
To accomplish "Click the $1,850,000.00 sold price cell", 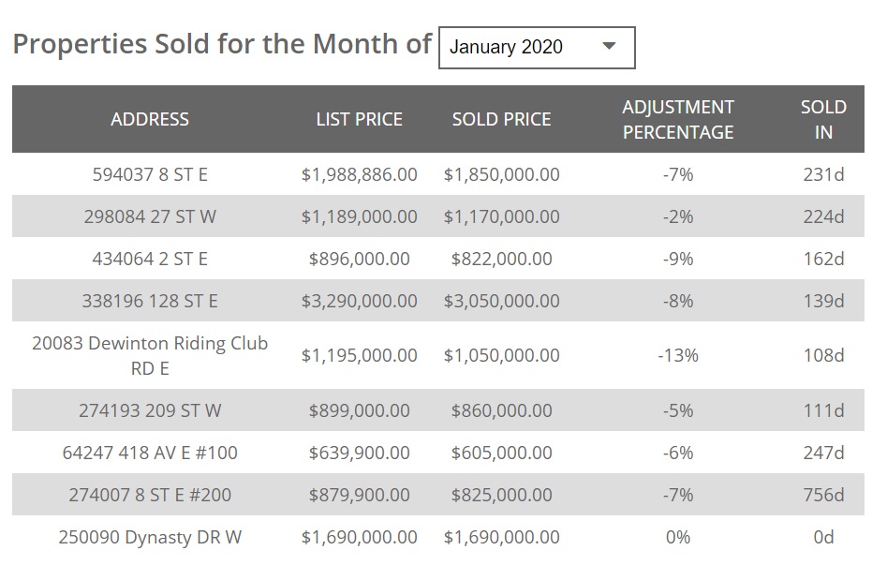I will (501, 174).
